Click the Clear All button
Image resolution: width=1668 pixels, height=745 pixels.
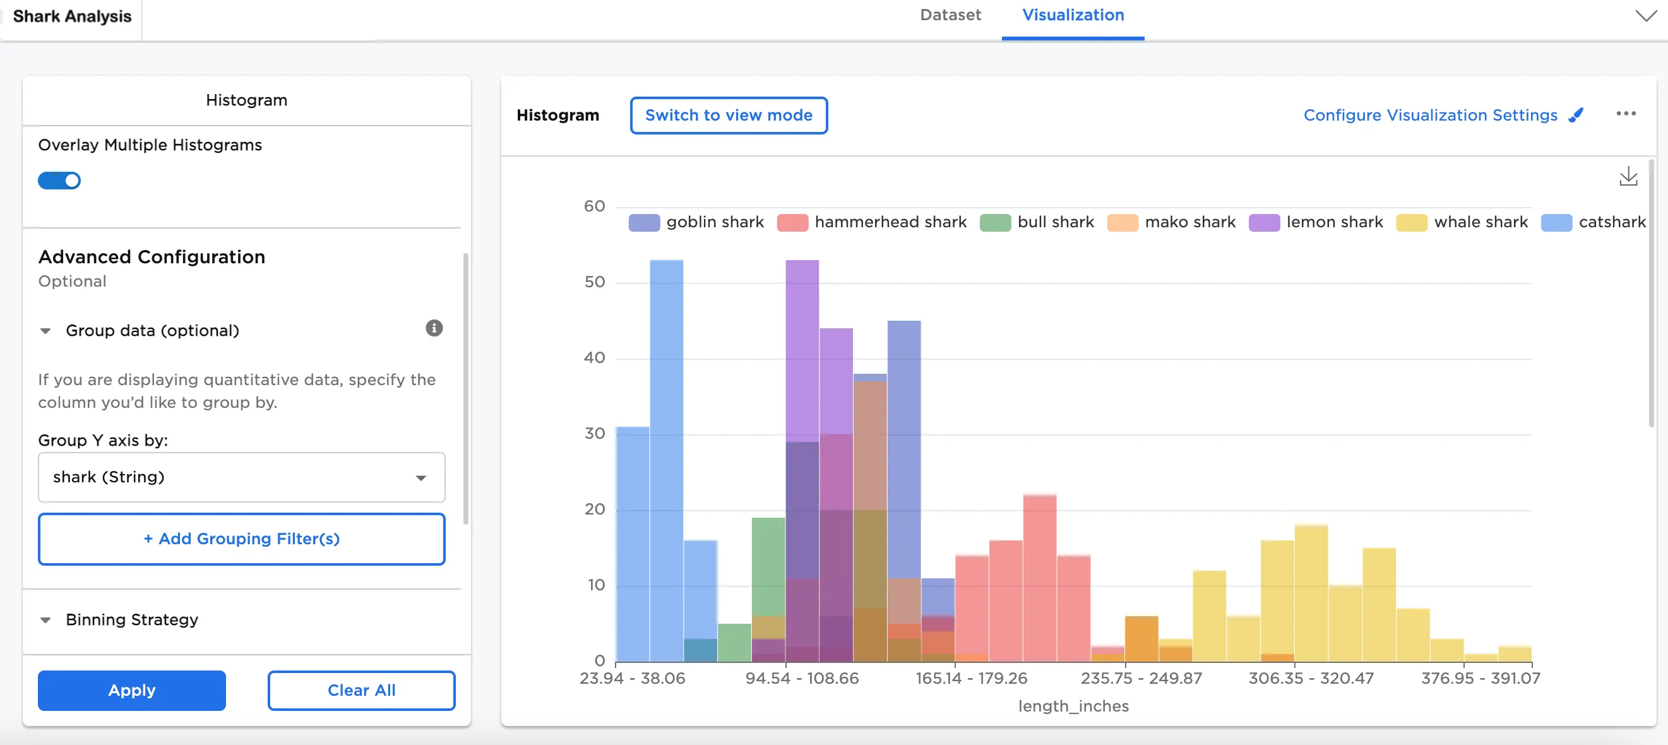click(x=360, y=690)
